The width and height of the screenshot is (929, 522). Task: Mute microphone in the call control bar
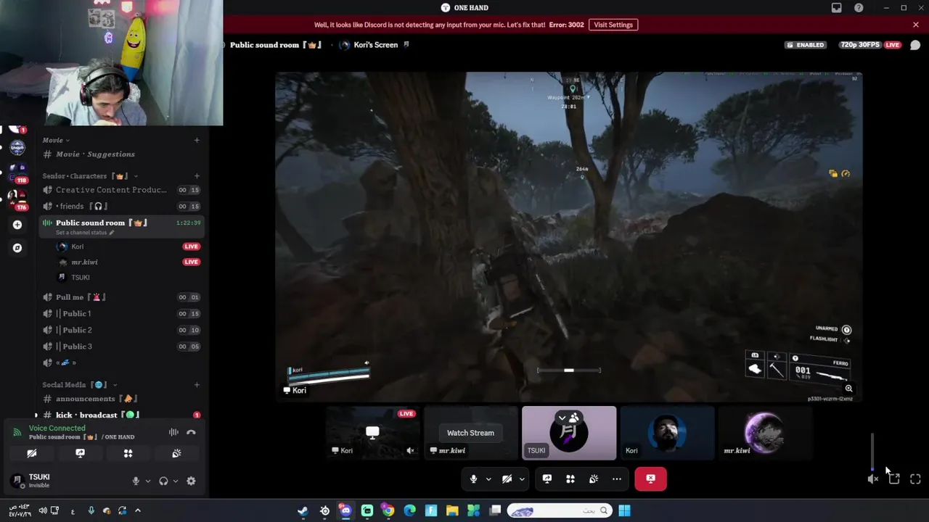point(473,478)
